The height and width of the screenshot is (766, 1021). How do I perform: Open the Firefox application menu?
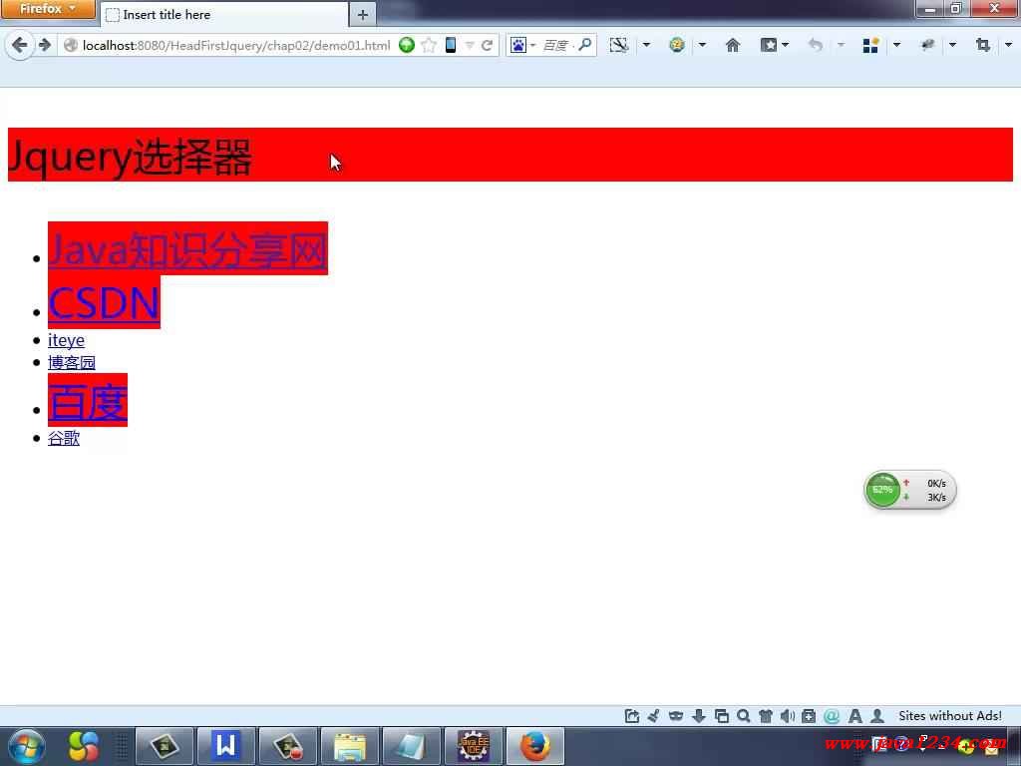(48, 9)
